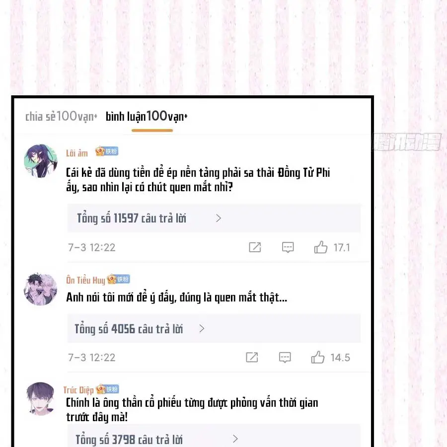View Ôn Tiểu Huy's avatar picture
447x447 pixels.
41,289
